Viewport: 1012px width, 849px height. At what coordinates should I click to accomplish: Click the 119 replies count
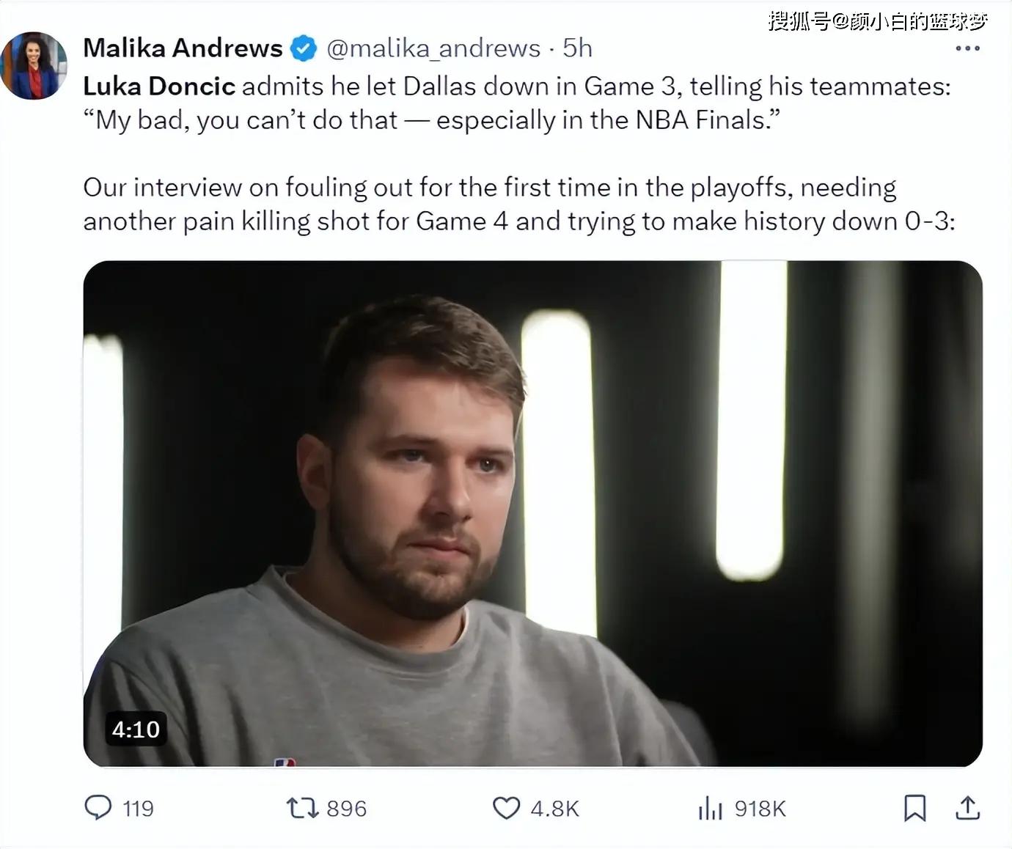pyautogui.click(x=138, y=809)
